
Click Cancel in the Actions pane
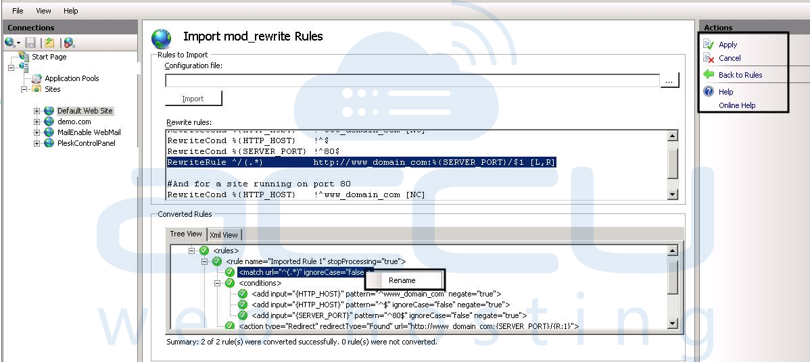[730, 58]
